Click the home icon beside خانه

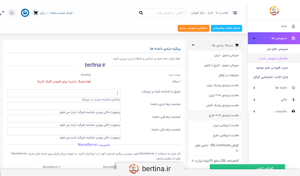pyautogui.click(x=293, y=26)
